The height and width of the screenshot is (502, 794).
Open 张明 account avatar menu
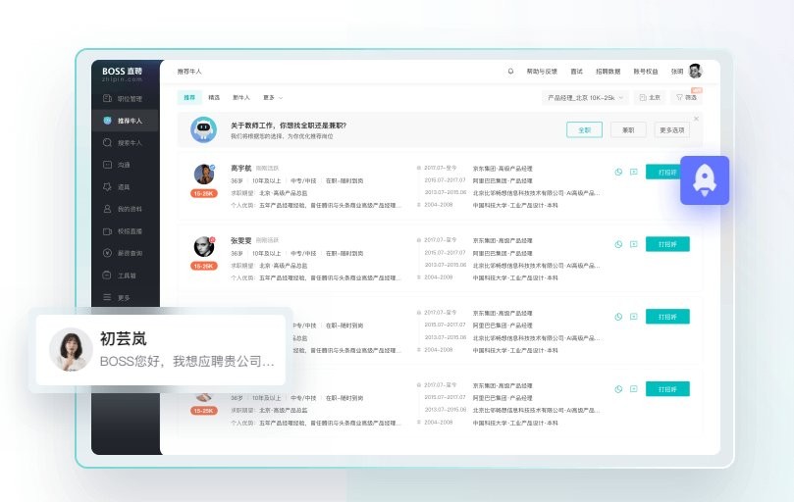[695, 71]
